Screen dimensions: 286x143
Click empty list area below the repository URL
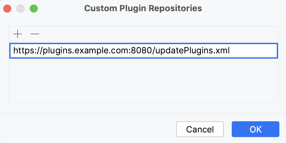pos(143,81)
